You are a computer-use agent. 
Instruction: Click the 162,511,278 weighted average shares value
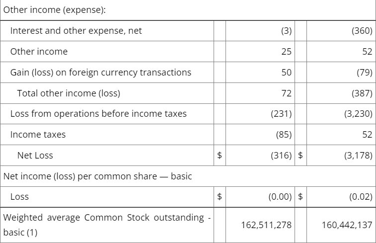266,225
